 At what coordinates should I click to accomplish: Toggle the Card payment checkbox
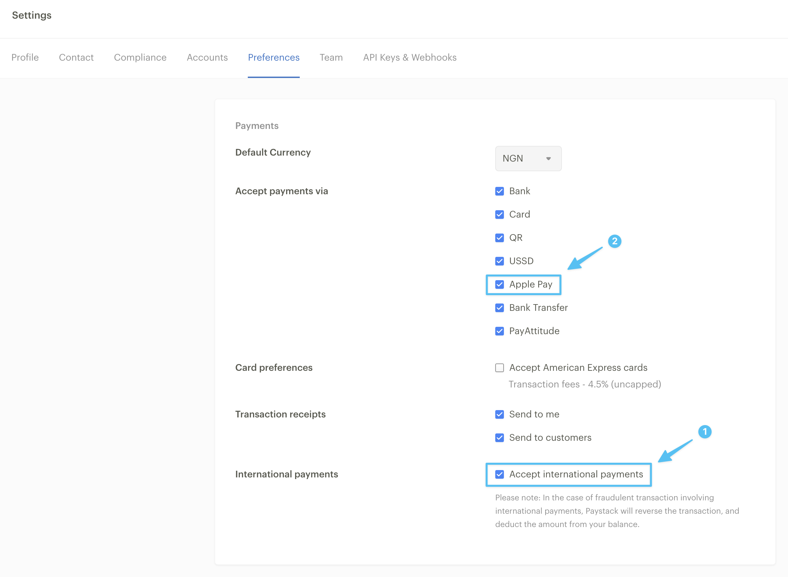(499, 215)
